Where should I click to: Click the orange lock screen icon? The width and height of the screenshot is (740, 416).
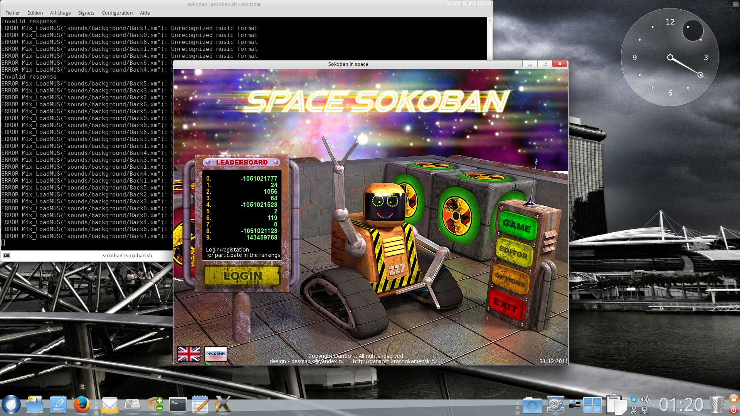click(733, 399)
